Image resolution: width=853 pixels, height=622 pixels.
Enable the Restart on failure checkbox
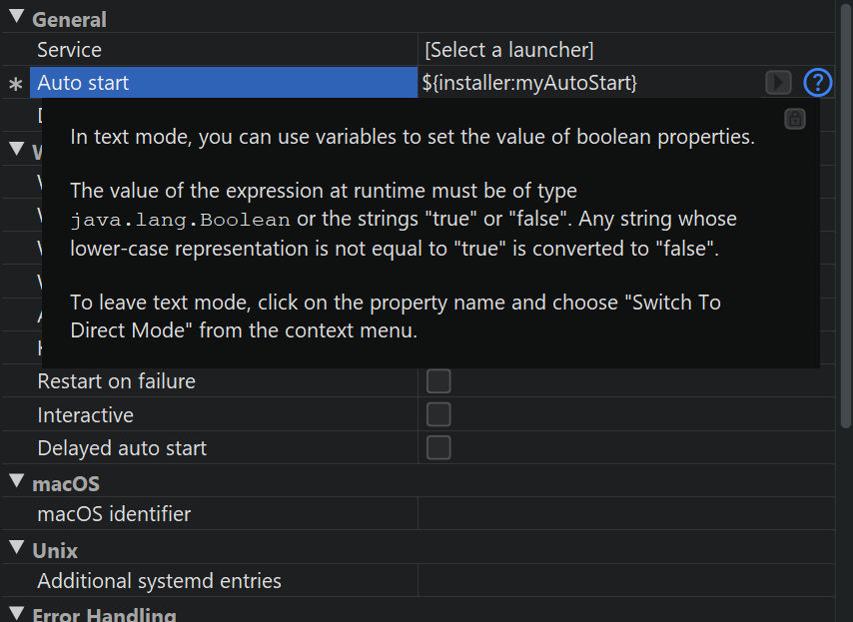point(438,381)
